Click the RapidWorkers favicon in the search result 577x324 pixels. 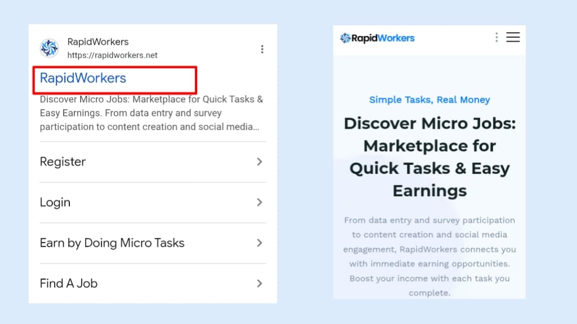50,48
